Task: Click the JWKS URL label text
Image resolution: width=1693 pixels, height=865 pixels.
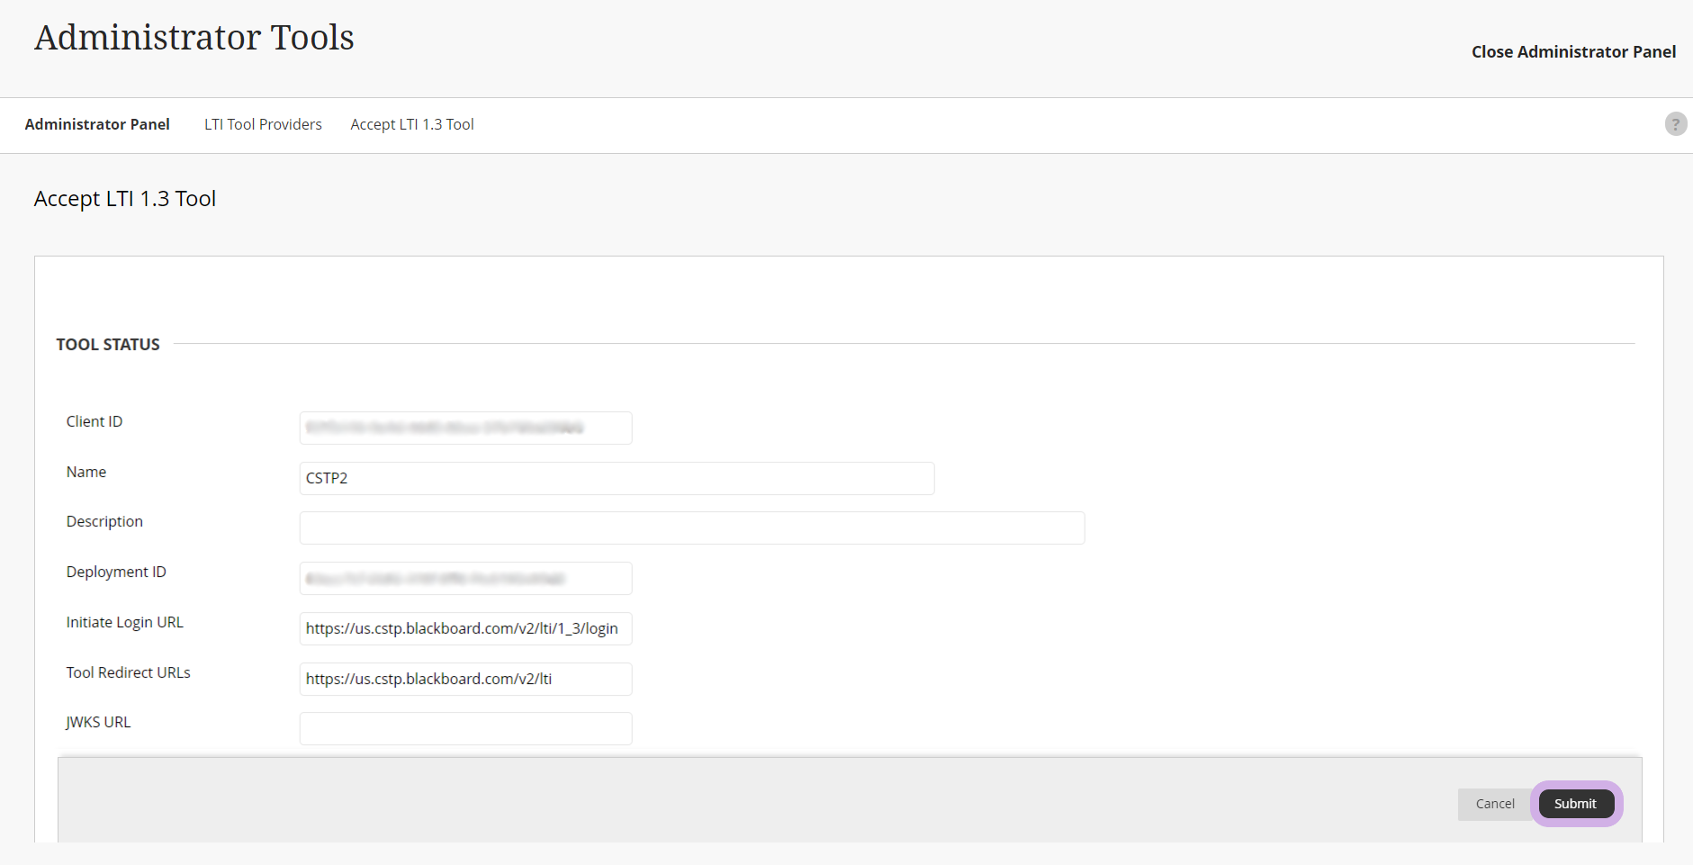Action: point(98,723)
